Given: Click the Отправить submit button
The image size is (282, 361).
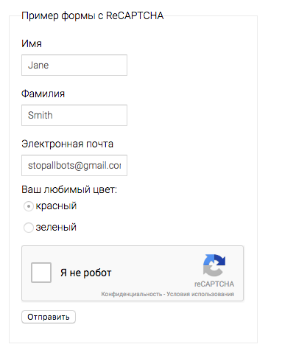Looking at the screenshot, I should click(x=49, y=317).
